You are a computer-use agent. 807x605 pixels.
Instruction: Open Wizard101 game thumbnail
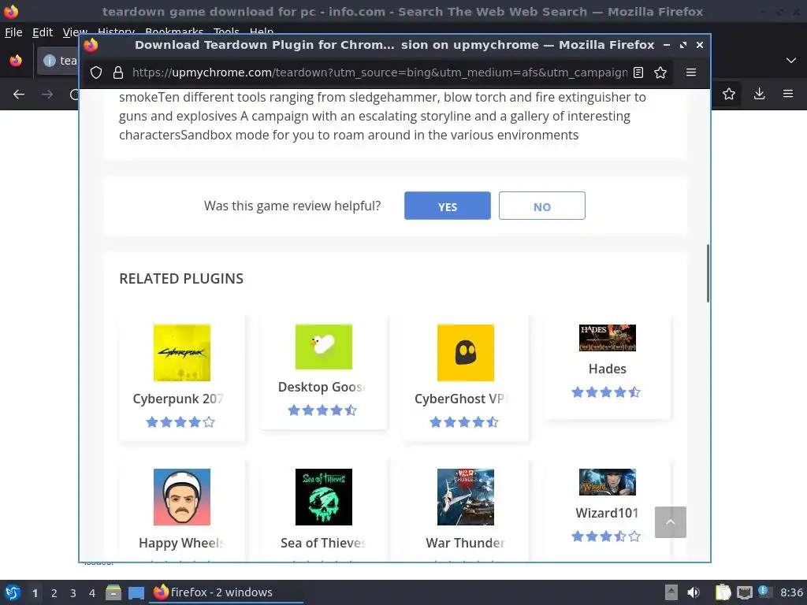[x=608, y=482]
